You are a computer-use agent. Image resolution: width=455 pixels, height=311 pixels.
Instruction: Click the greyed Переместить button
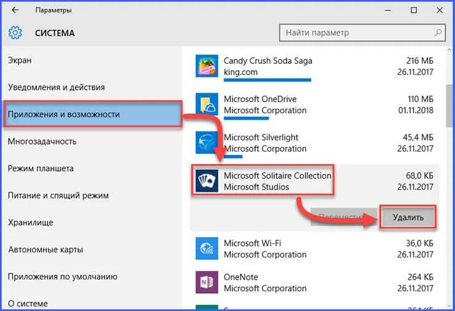(344, 217)
